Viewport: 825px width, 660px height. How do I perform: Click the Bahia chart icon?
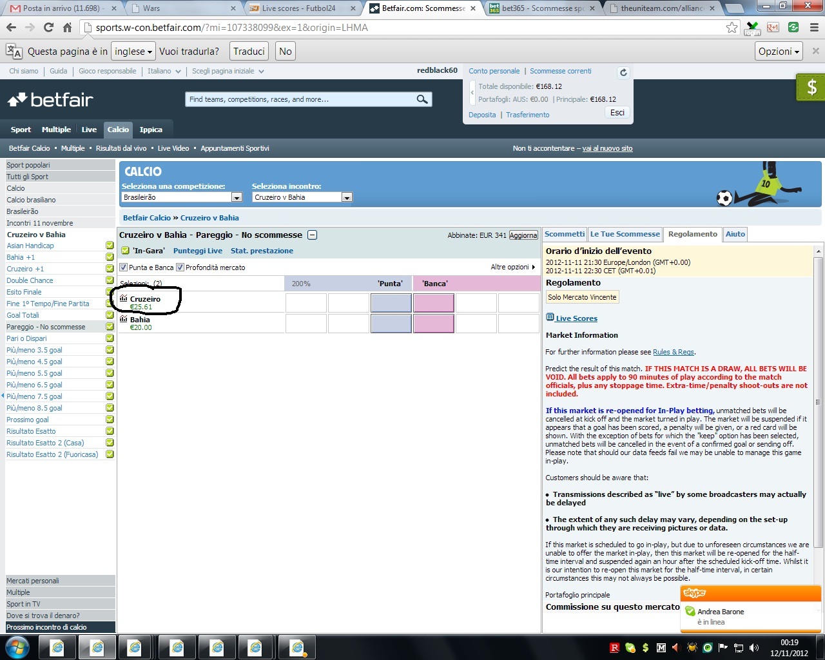[x=123, y=319]
